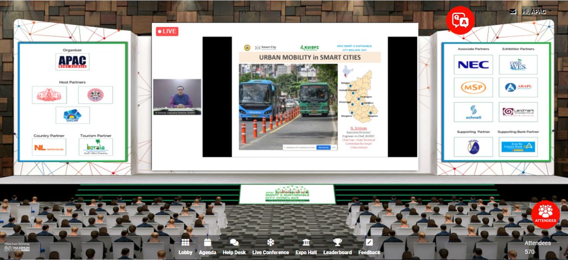
Task: Click the APAC organiser logo
Action: click(72, 62)
